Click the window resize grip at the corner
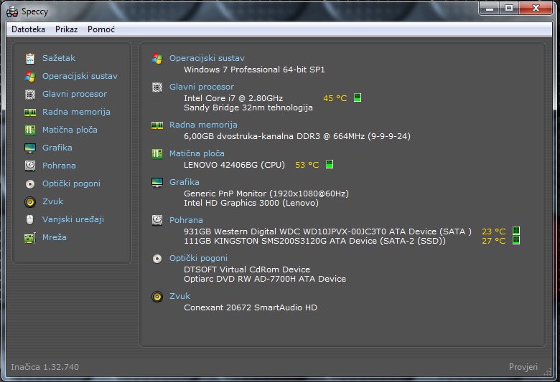This screenshot has width=560, height=382. pos(548,372)
